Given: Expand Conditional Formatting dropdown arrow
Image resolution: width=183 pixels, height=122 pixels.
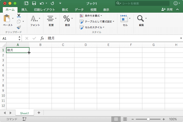Looking at the screenshot, I should pyautogui.click(x=101, y=16).
